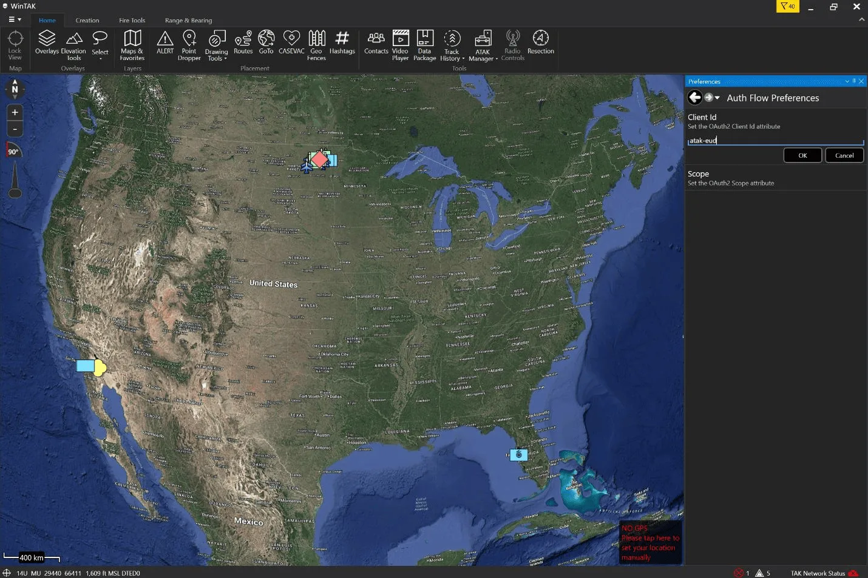Open the filter indicator showing 40
Viewport: 868px width, 578px height.
[x=788, y=6]
